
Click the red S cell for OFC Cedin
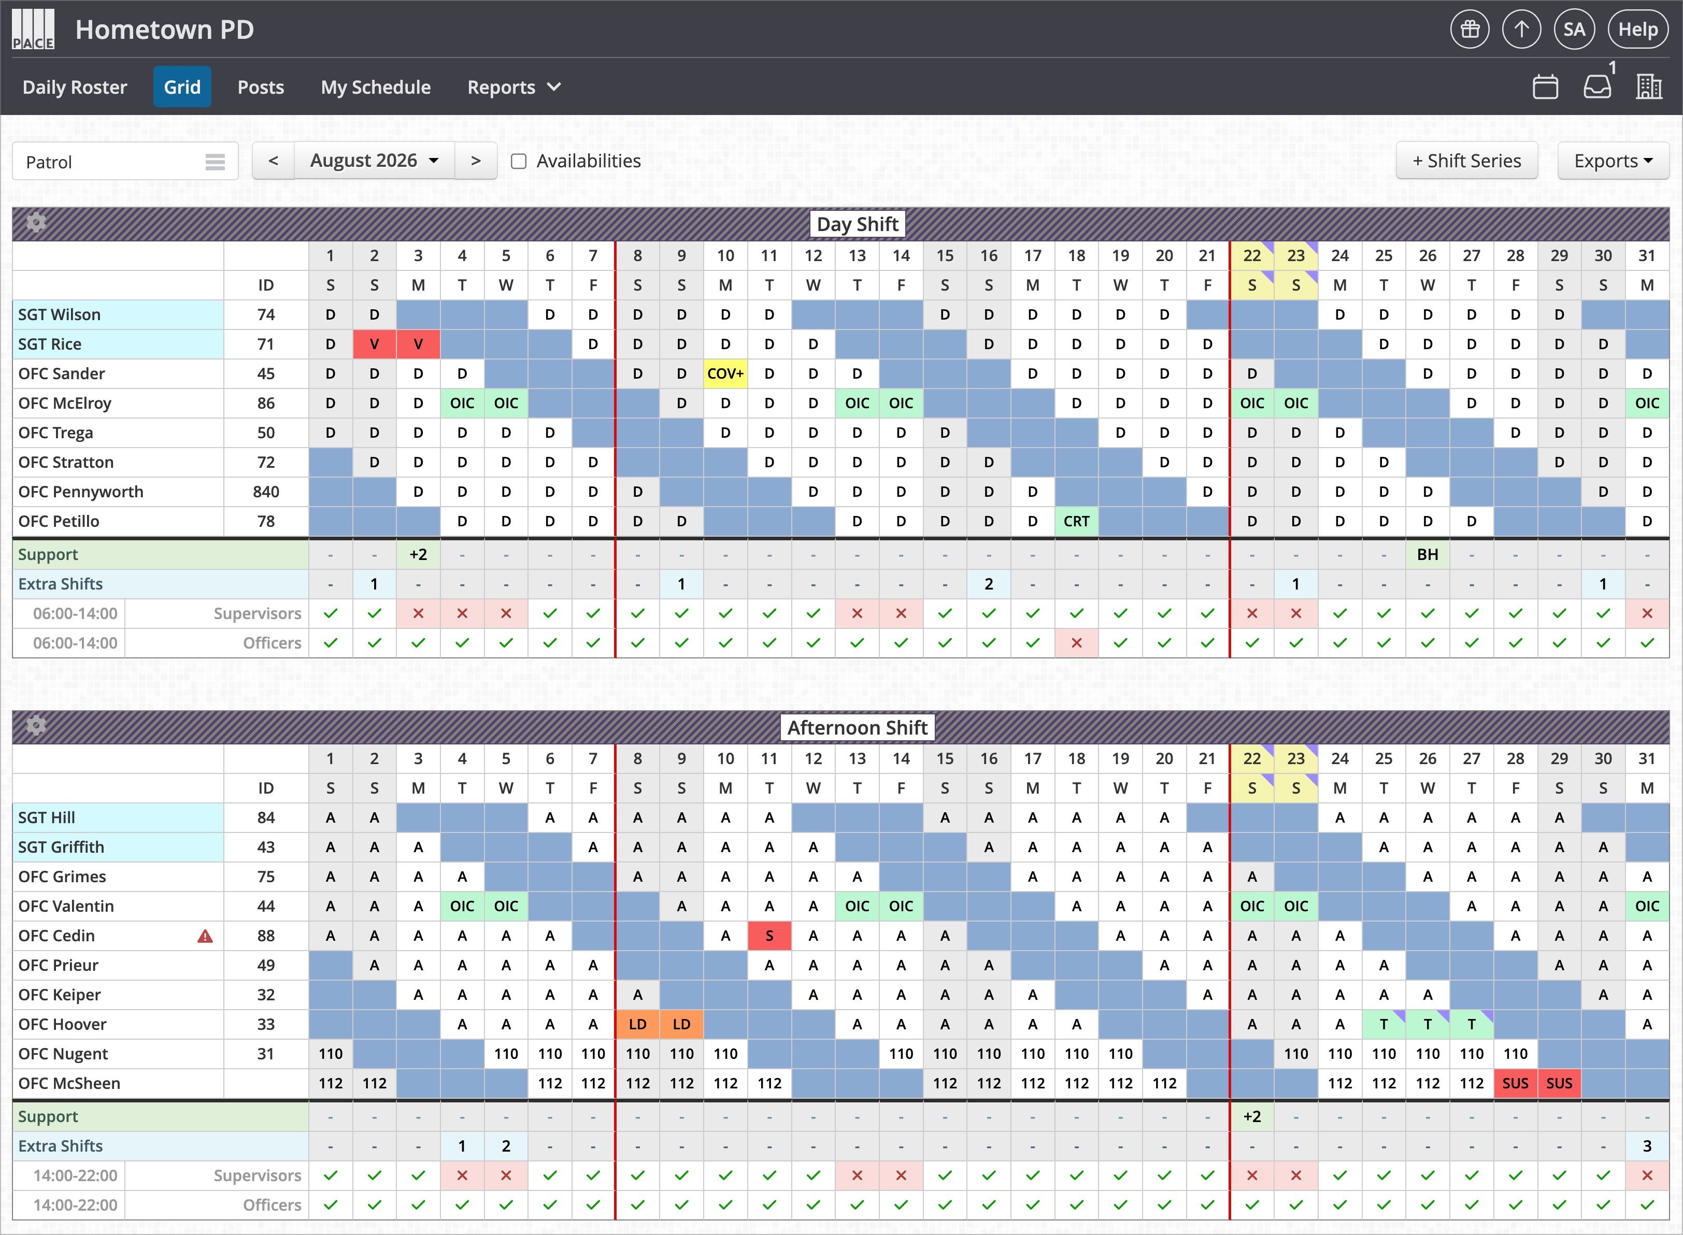click(769, 936)
